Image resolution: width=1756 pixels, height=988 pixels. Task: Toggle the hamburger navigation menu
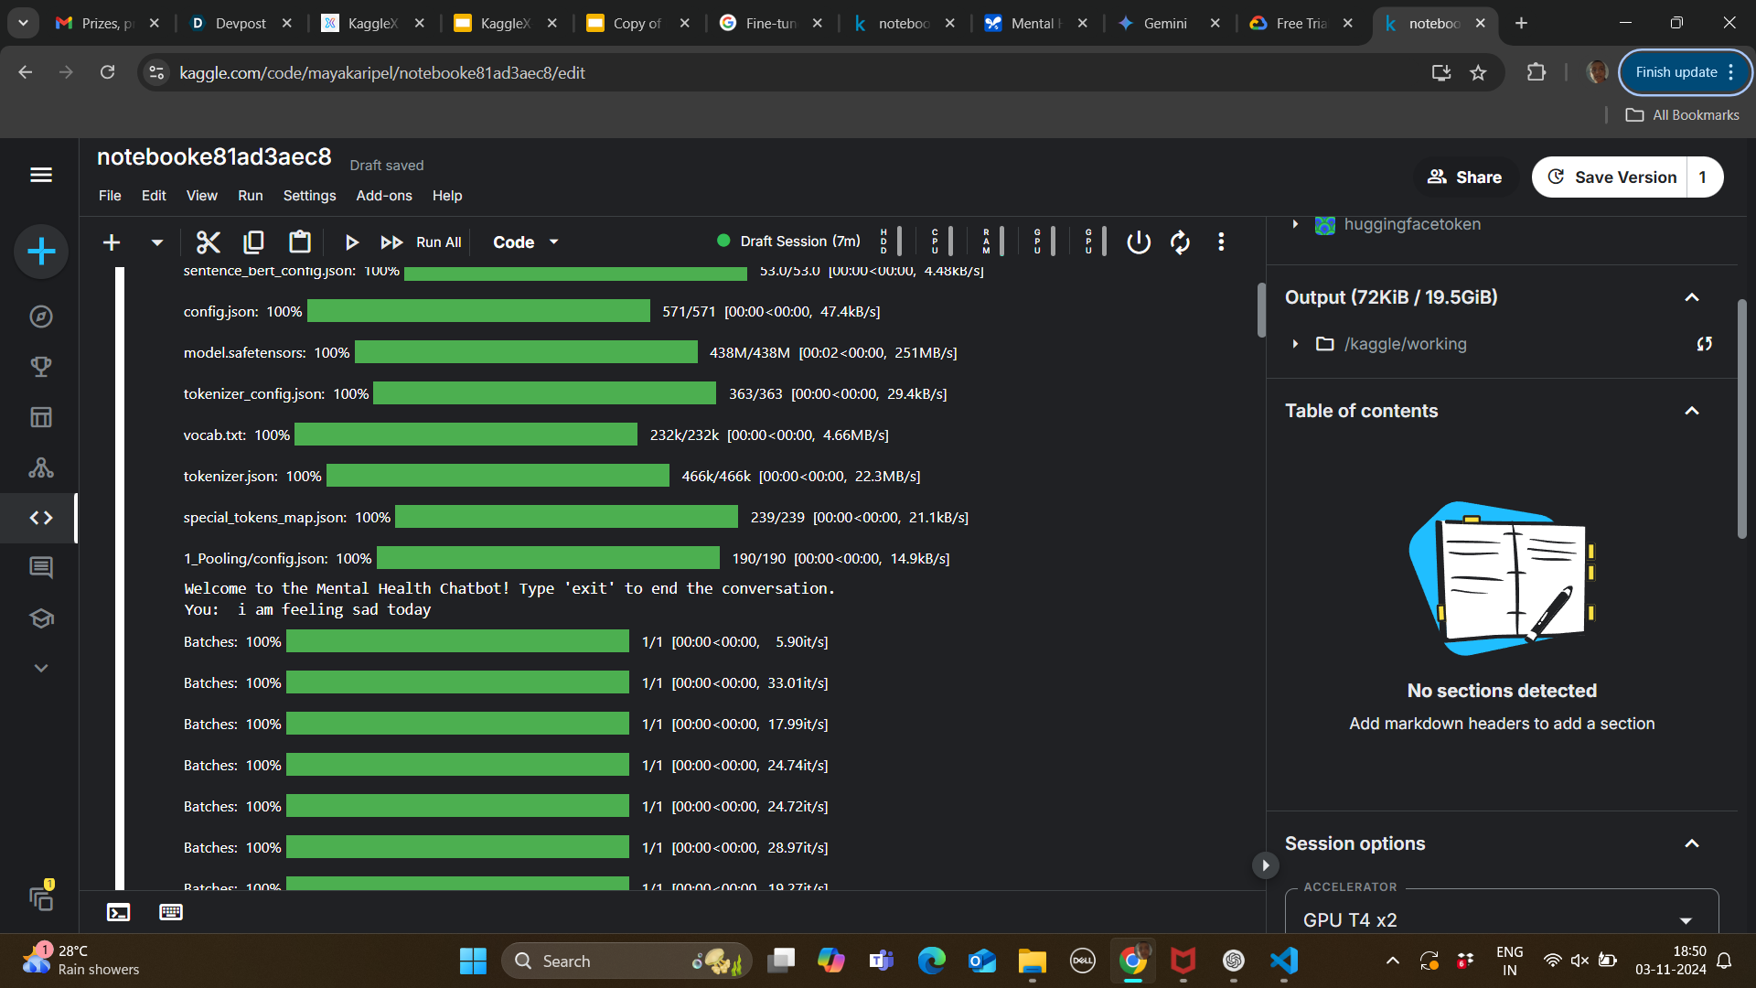[x=41, y=175]
